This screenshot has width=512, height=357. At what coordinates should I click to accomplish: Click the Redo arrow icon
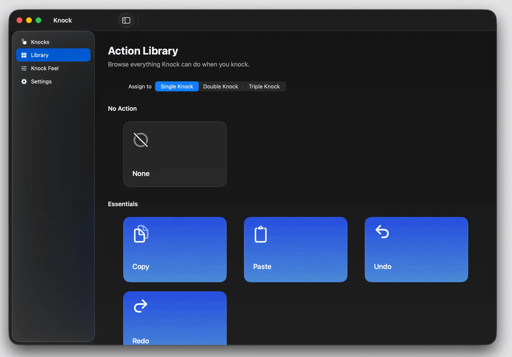click(140, 306)
